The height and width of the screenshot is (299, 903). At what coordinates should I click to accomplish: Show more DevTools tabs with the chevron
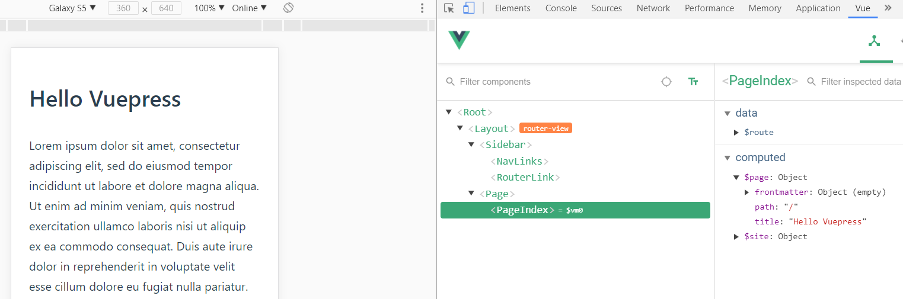coord(888,8)
